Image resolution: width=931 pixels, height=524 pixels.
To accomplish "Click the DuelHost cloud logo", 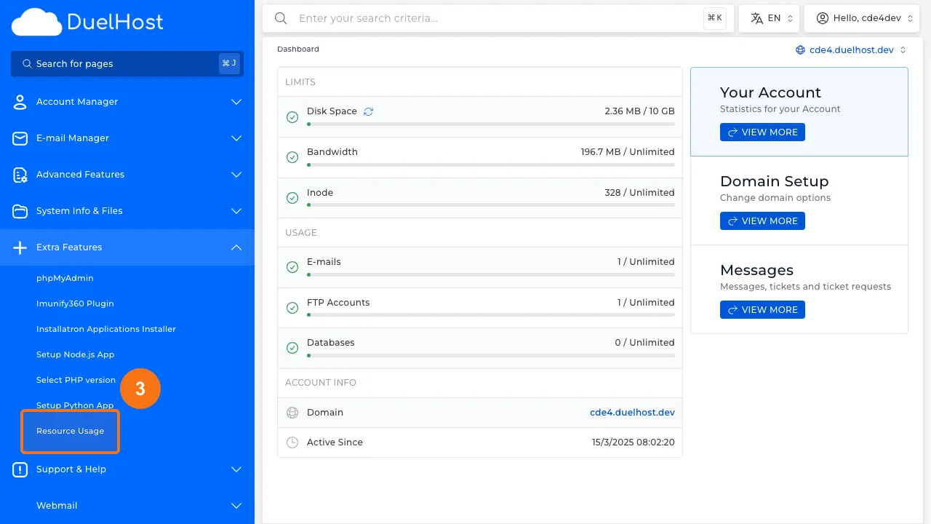I will [36, 23].
